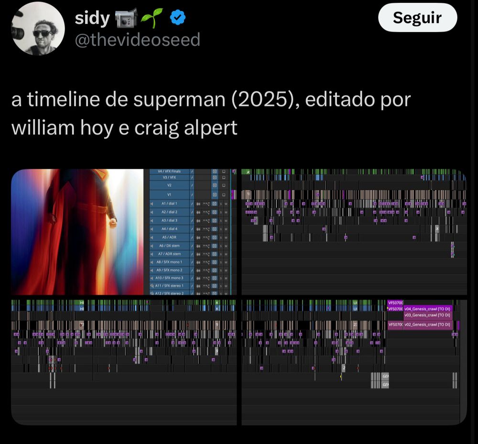Viewport: 478px width, 444px height.
Task: Select the A11 / SFX stereo 1 track
Action: (x=169, y=286)
